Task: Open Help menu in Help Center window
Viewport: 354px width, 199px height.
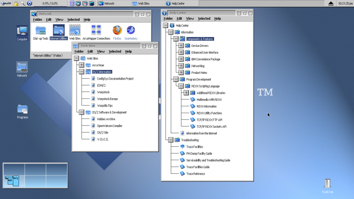Action: [217, 19]
